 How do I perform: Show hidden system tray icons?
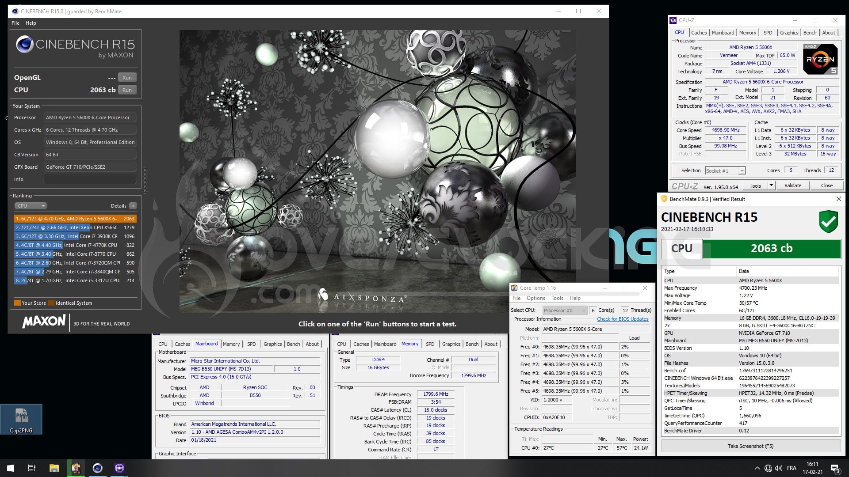757,468
